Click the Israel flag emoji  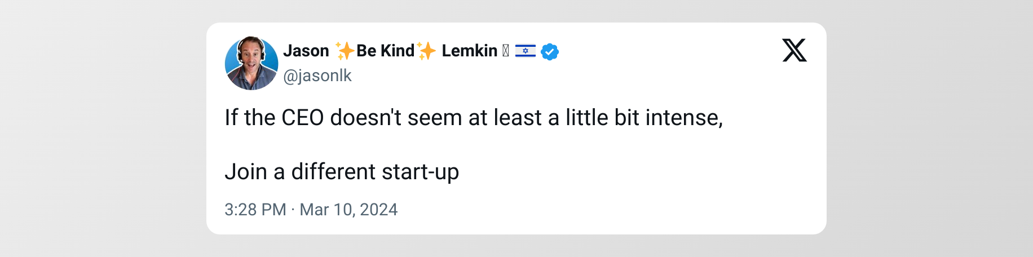(x=526, y=51)
